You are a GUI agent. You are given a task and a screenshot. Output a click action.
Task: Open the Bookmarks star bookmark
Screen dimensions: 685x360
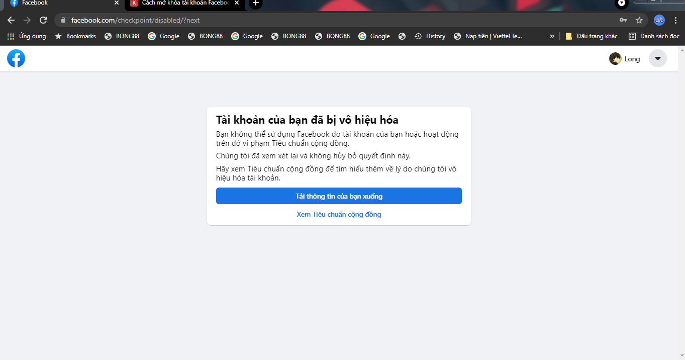tap(75, 36)
